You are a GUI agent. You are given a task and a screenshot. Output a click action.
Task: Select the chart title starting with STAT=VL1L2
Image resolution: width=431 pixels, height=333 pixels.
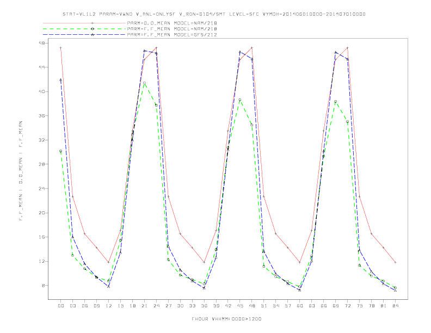point(214,14)
